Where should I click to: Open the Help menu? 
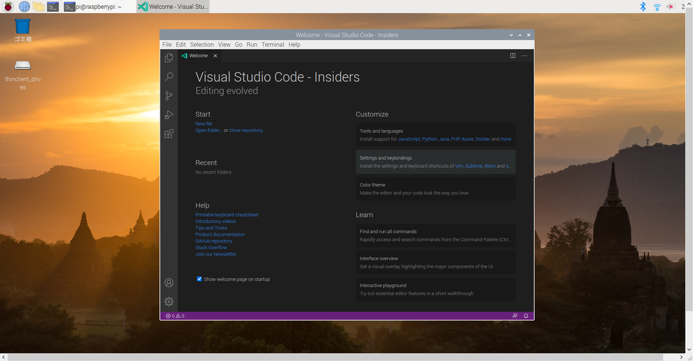(295, 44)
